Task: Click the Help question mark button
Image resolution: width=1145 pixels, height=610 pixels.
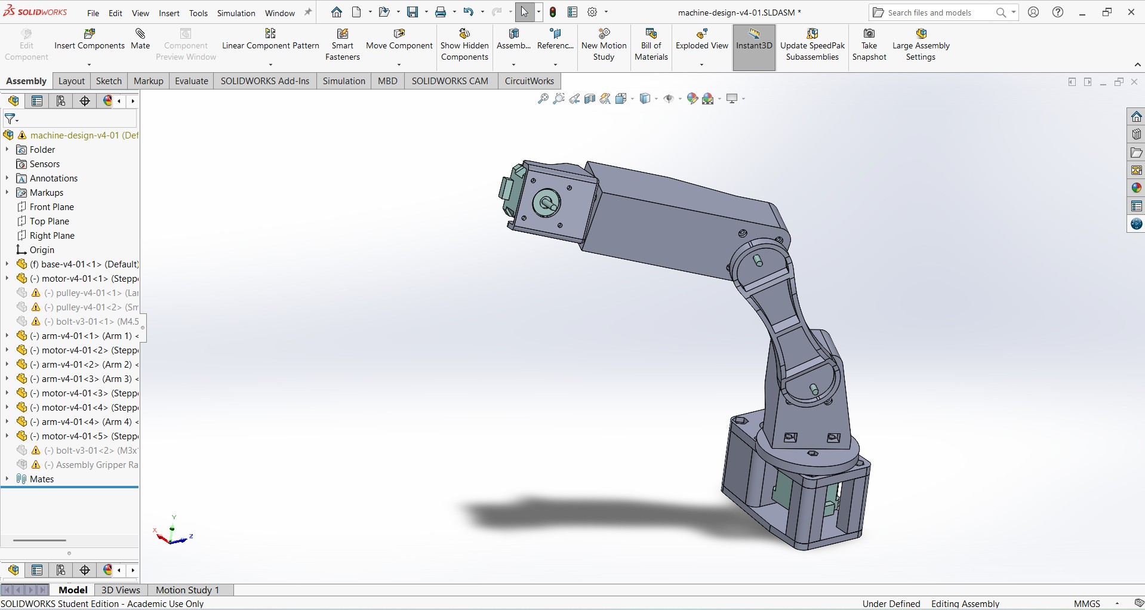Action: point(1058,12)
